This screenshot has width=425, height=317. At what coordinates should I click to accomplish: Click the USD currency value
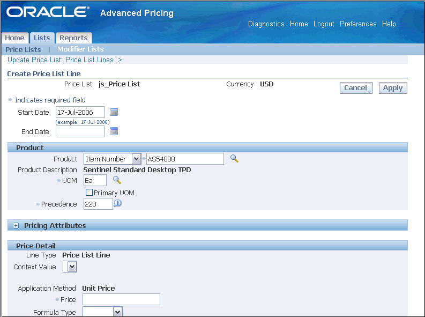pos(267,84)
